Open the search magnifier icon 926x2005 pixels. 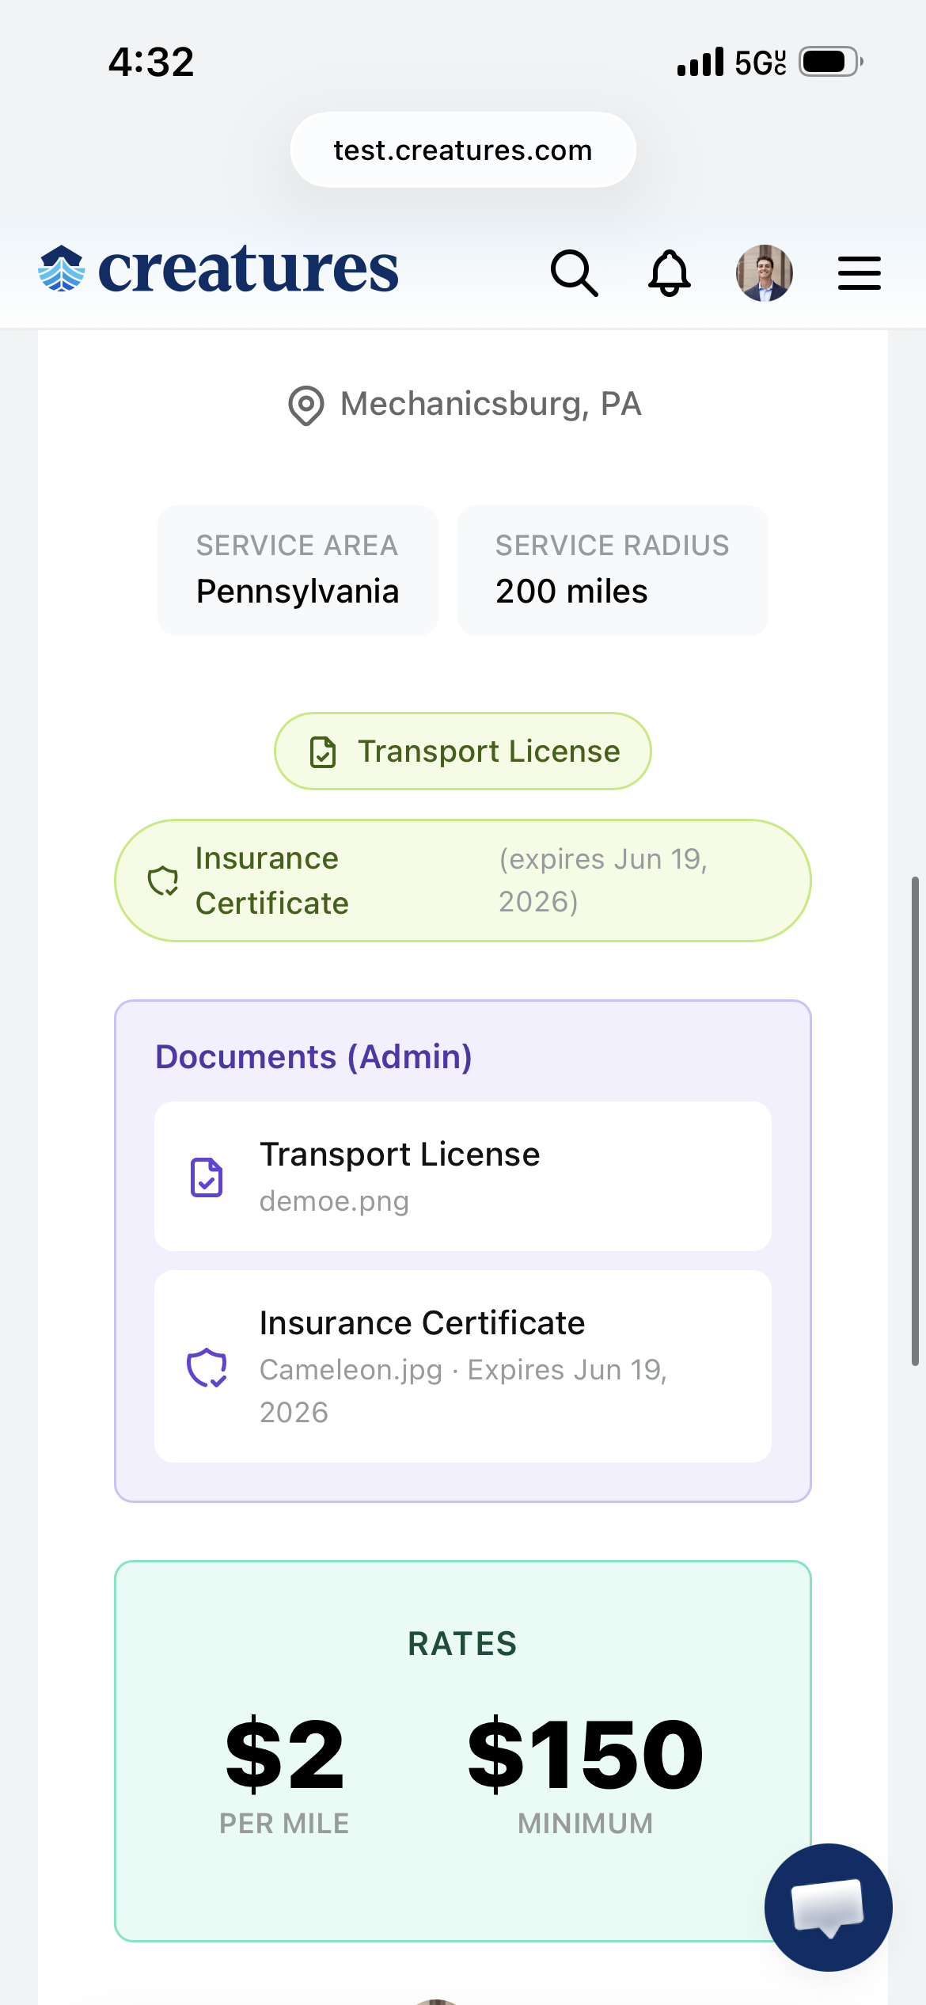(x=574, y=273)
